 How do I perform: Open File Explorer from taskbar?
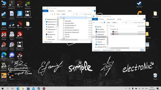tap(23, 88)
